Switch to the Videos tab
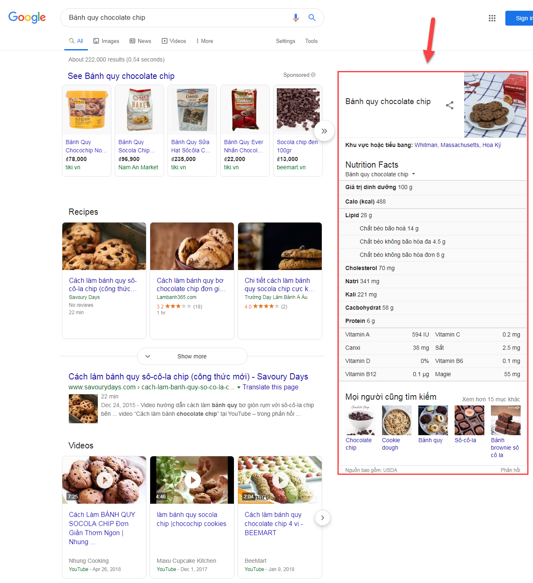Viewport: 533px width, 583px height. (x=174, y=41)
